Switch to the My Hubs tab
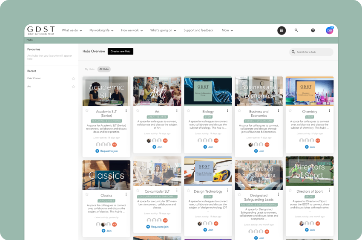 tap(89, 69)
